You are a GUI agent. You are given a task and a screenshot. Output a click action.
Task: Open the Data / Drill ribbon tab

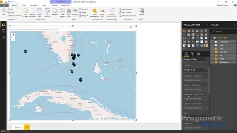[x=65, y=5]
